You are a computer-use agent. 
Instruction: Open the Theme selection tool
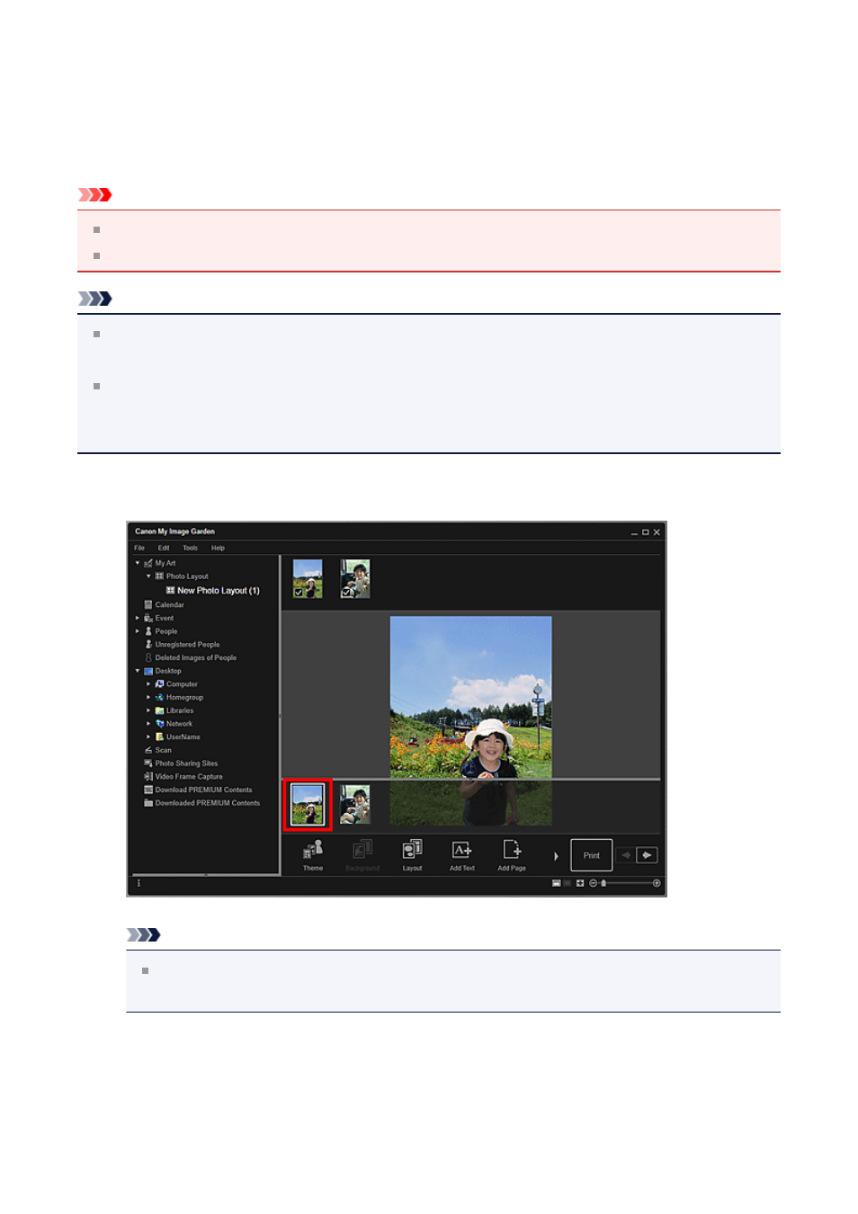pos(313,855)
